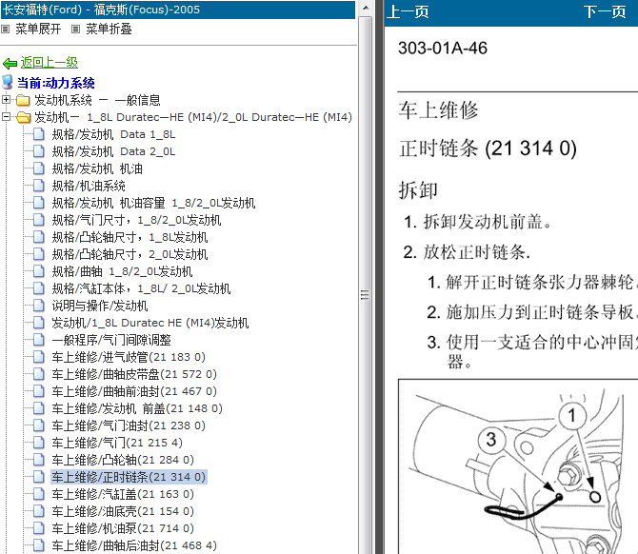Click the 当前:动力系统 computer icon
The width and height of the screenshot is (638, 554).
point(8,82)
